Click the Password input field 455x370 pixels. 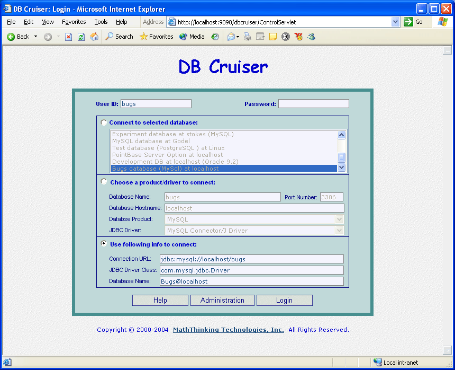pyautogui.click(x=313, y=104)
